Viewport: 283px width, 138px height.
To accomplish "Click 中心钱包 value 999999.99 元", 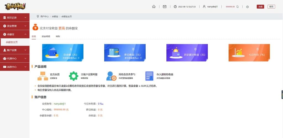I will [61, 110].
